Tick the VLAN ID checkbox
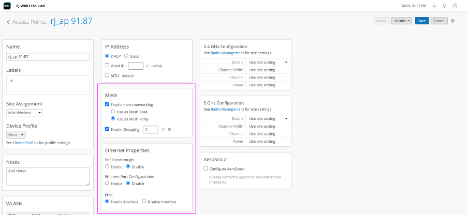The image size is (468, 215). 107,66
